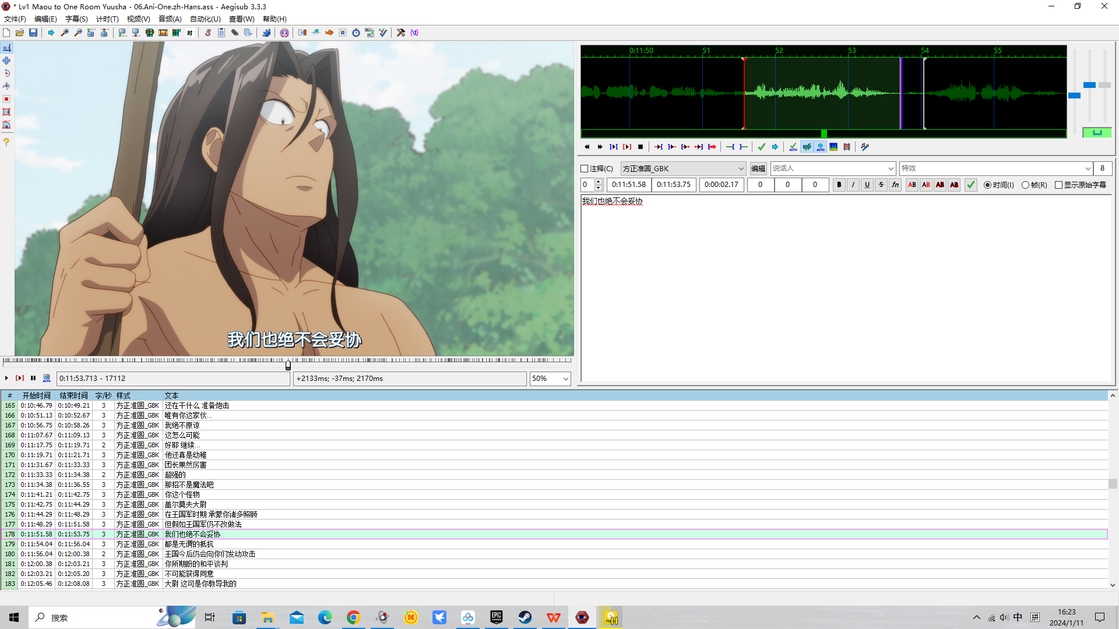
Task: Apply italic with I button
Action: 853,185
